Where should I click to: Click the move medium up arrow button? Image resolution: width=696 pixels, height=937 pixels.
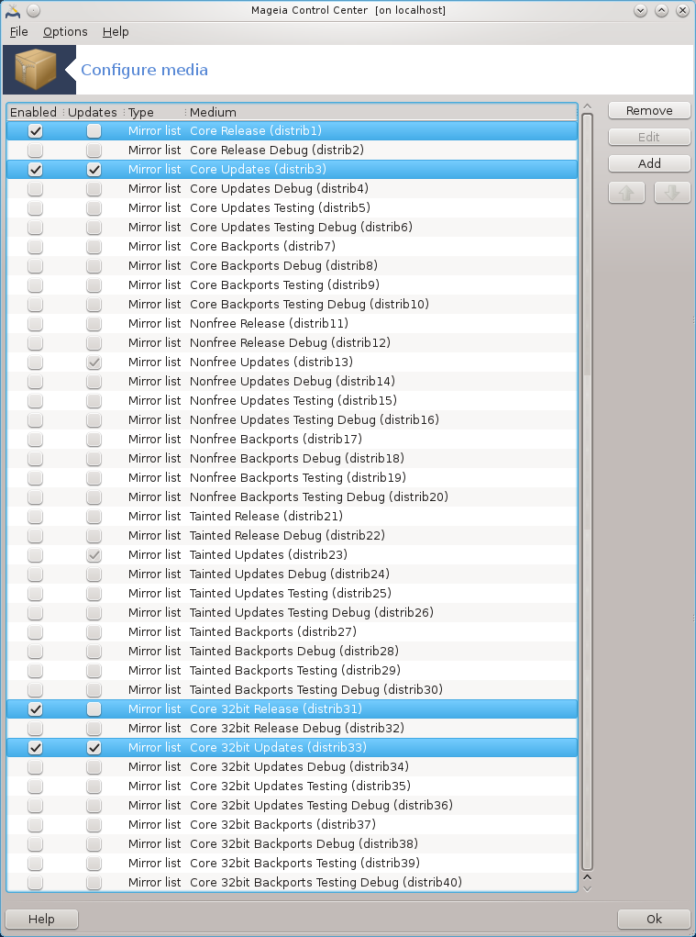pos(626,193)
